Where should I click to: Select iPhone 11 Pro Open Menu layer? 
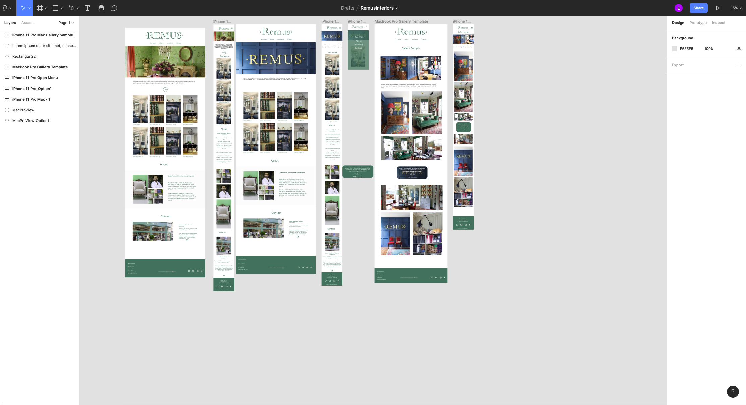pyautogui.click(x=40, y=78)
